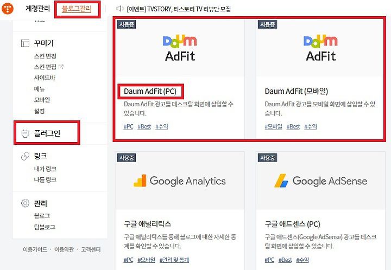The image size is (391, 270).
Task: Click #Best tag on Daum AdFit (모바일) card
Action: point(293,127)
